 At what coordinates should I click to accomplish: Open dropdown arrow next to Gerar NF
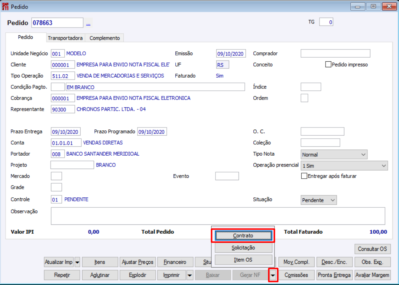(273, 275)
